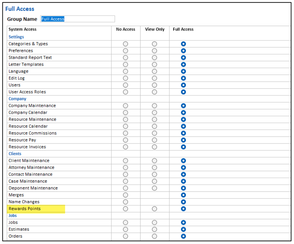Set Company Calendar to View Only

(x=154, y=113)
